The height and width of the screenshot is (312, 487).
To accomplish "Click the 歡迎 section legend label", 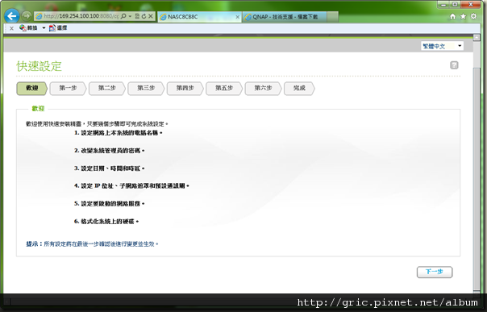I will [x=38, y=109].
